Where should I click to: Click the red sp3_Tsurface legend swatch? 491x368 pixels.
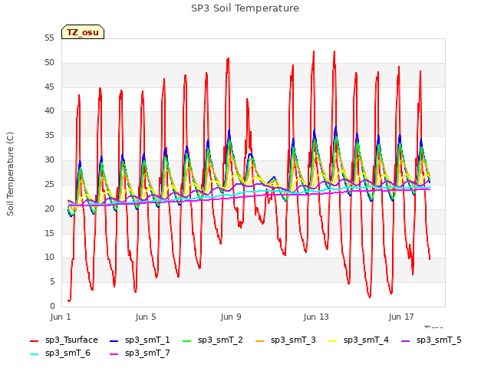tap(34, 340)
